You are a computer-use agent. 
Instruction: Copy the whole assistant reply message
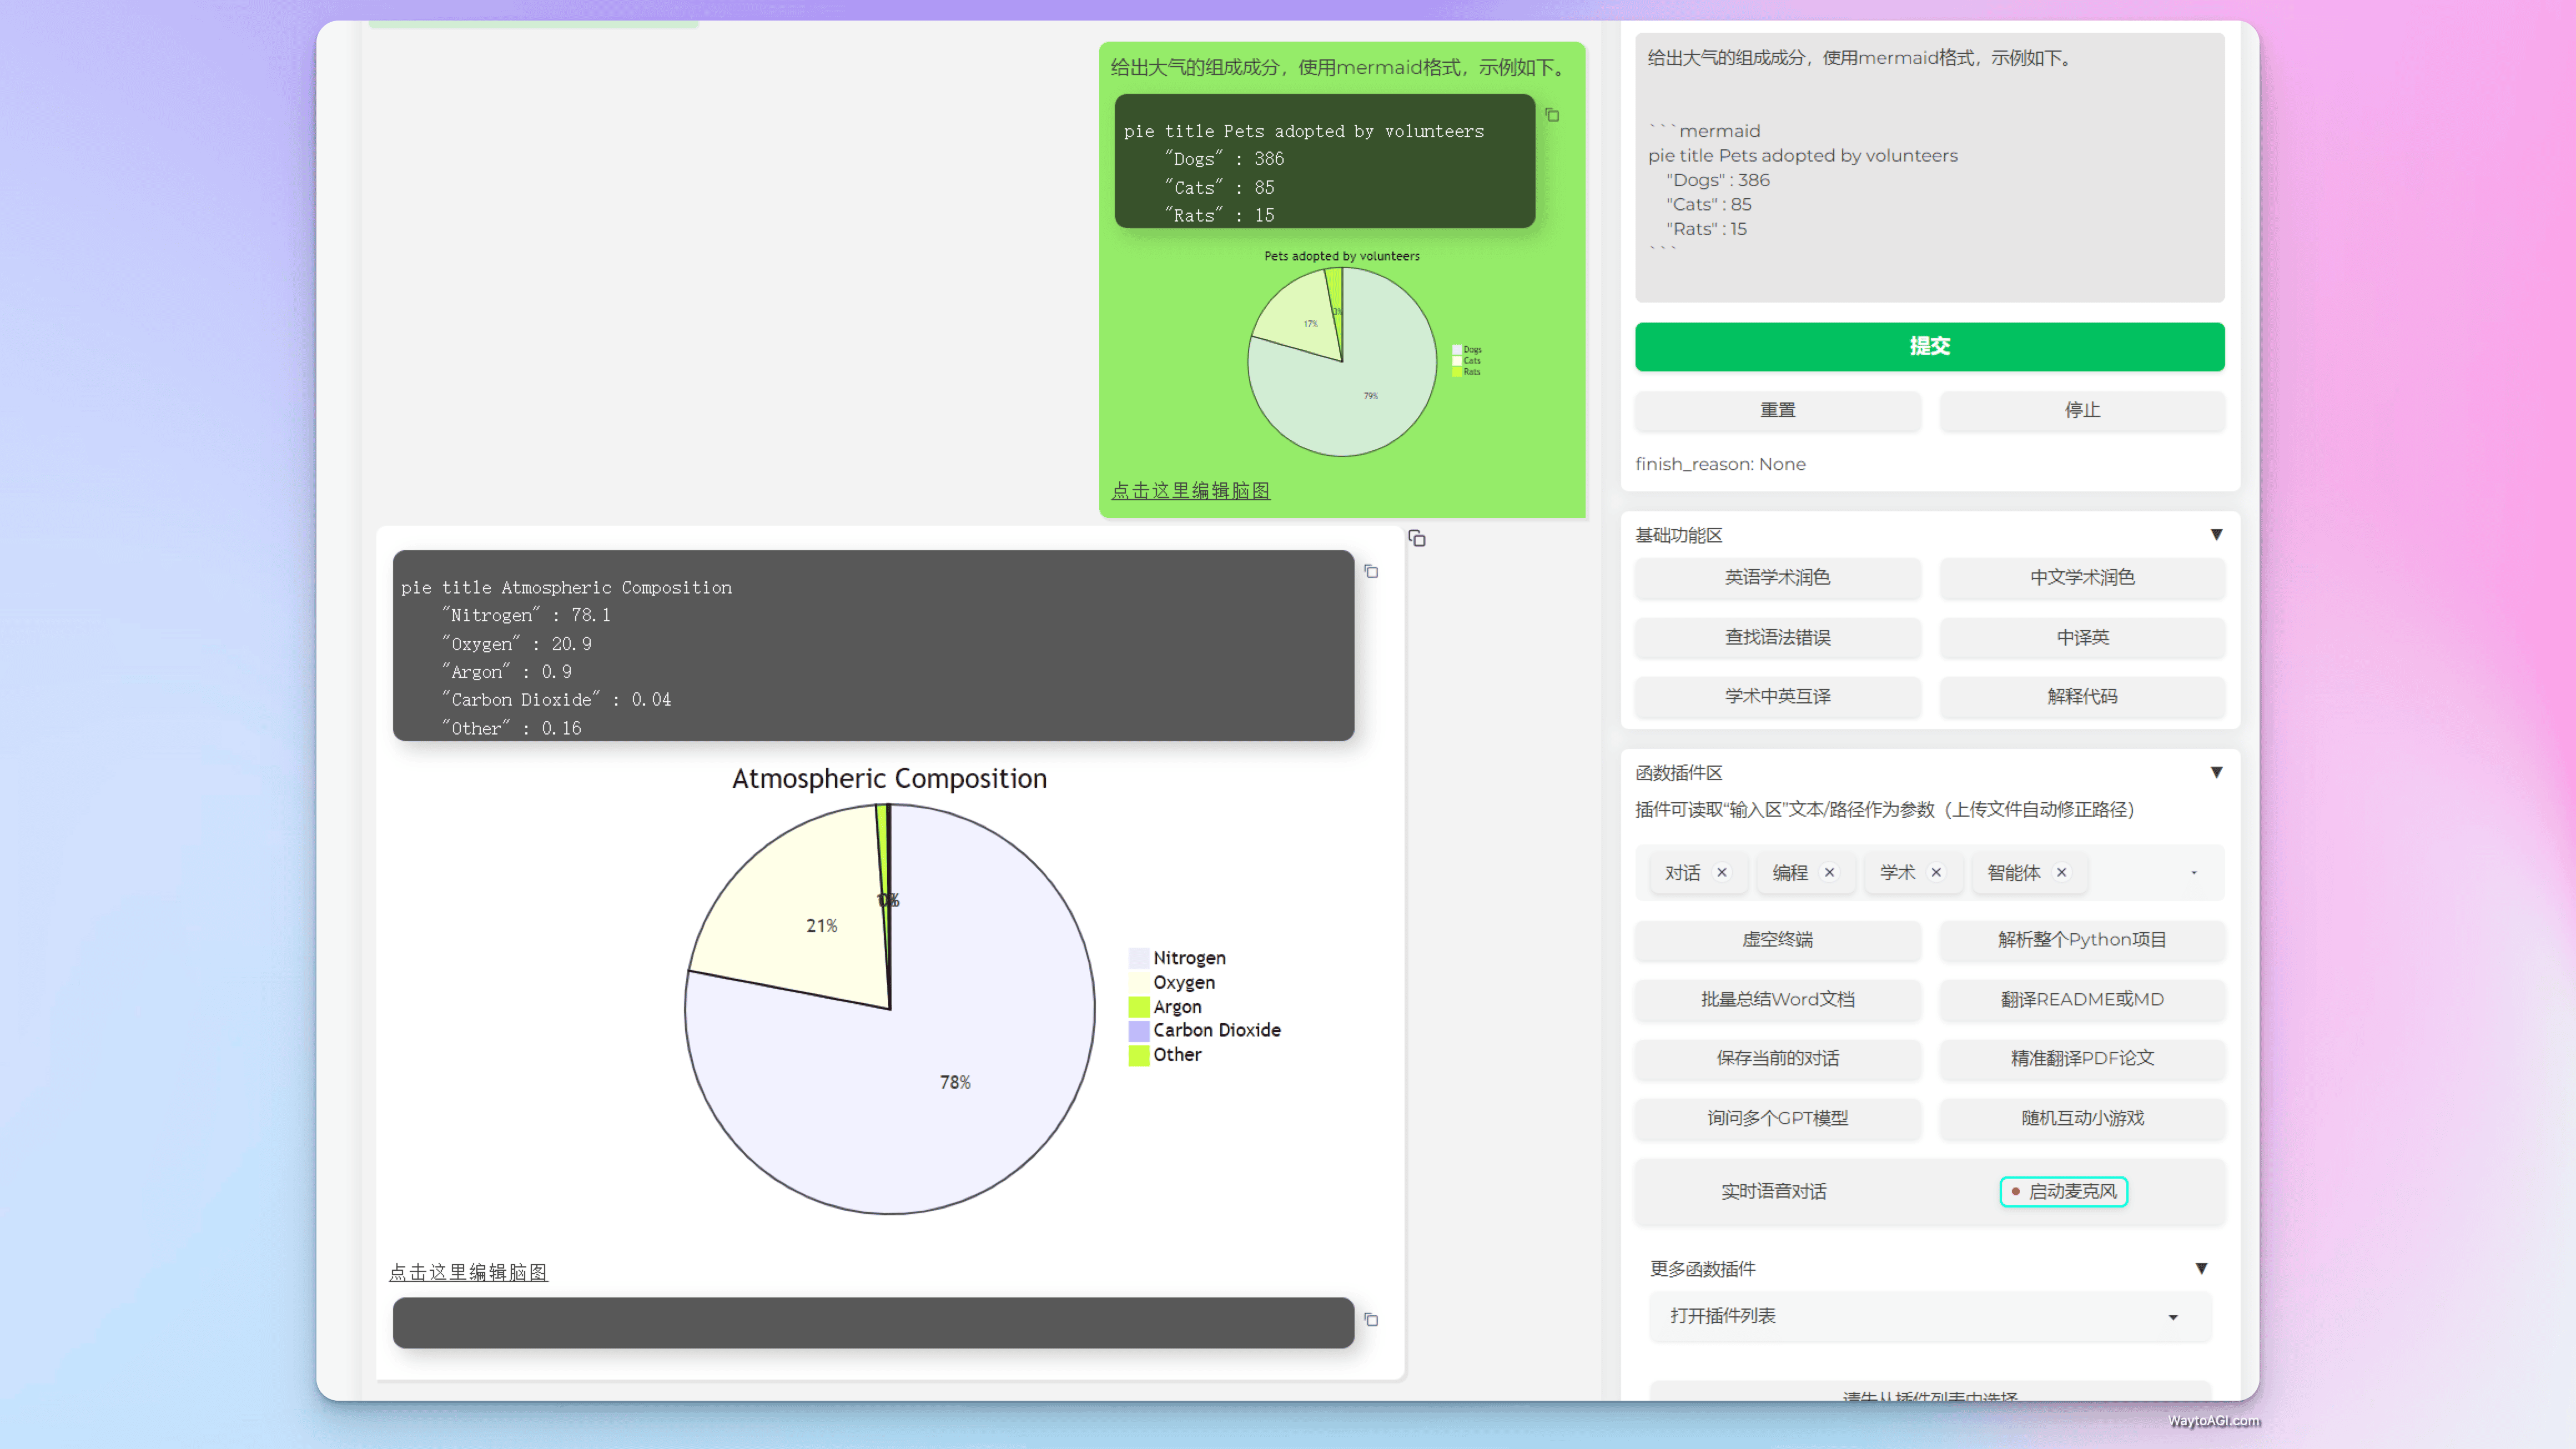(1417, 538)
